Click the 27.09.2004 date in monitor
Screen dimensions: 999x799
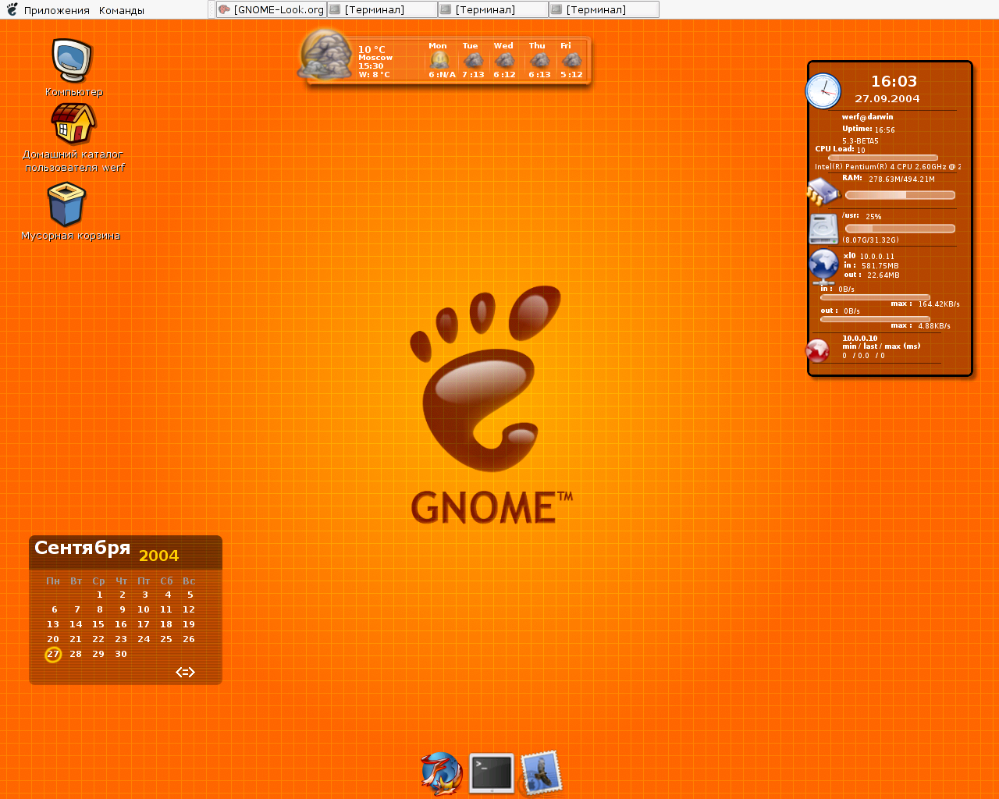(x=887, y=99)
